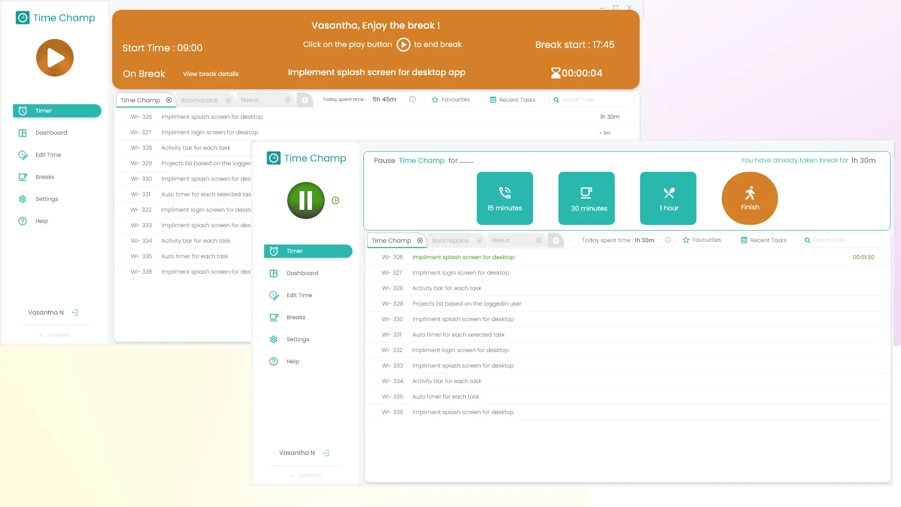Viewport: 901px width, 507px height.
Task: Click the Edit Time icon in the front window sidebar
Action: [x=274, y=295]
